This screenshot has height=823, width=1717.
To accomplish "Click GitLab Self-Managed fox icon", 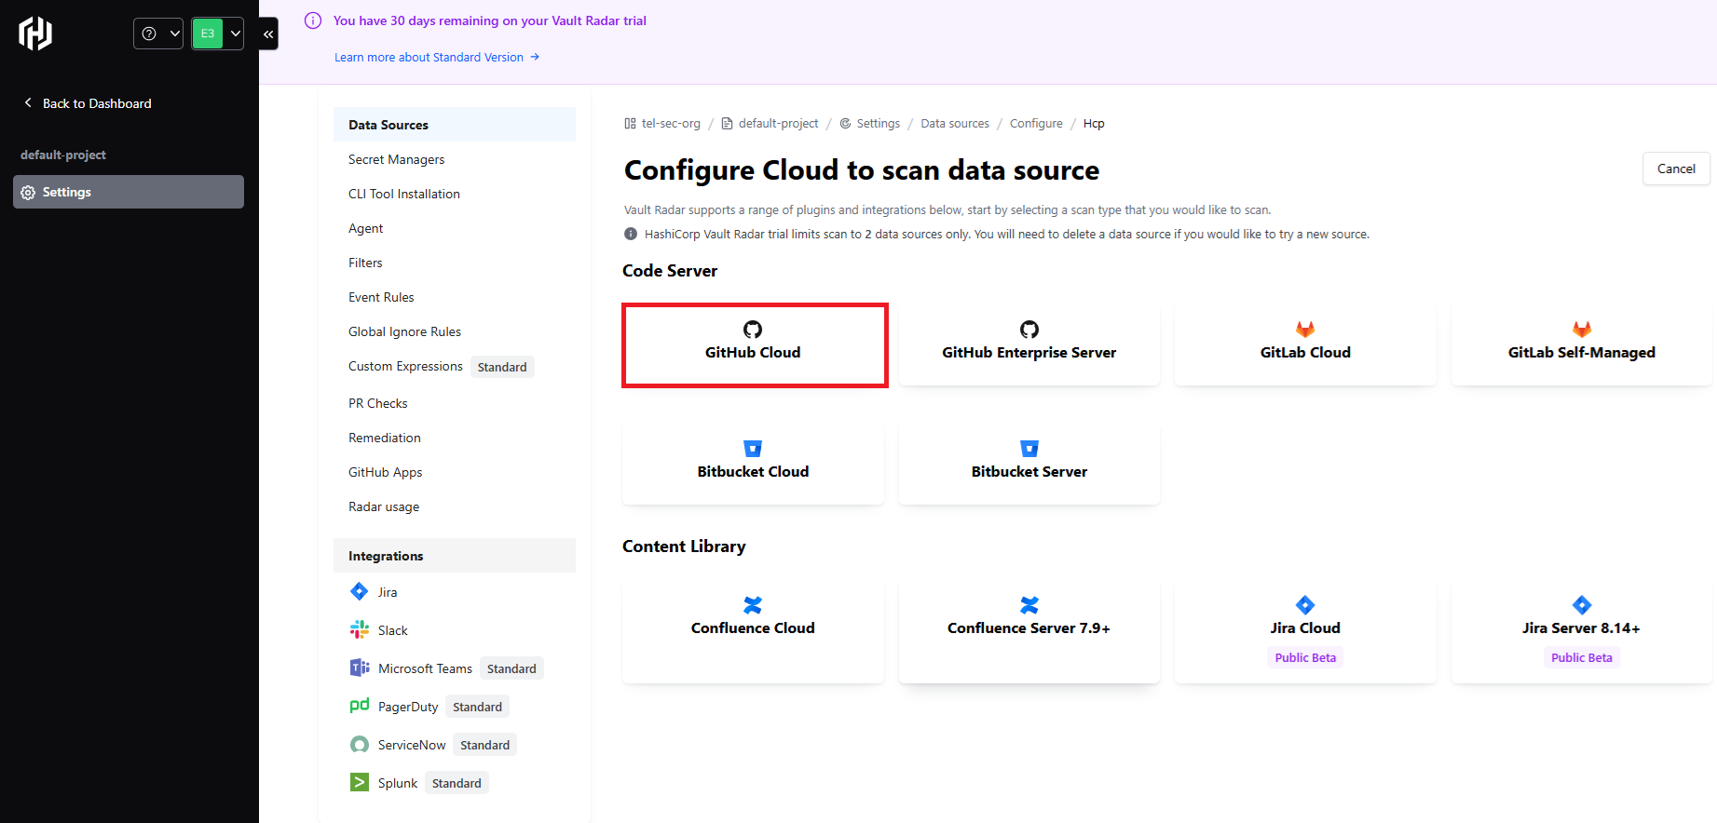I will tap(1582, 329).
